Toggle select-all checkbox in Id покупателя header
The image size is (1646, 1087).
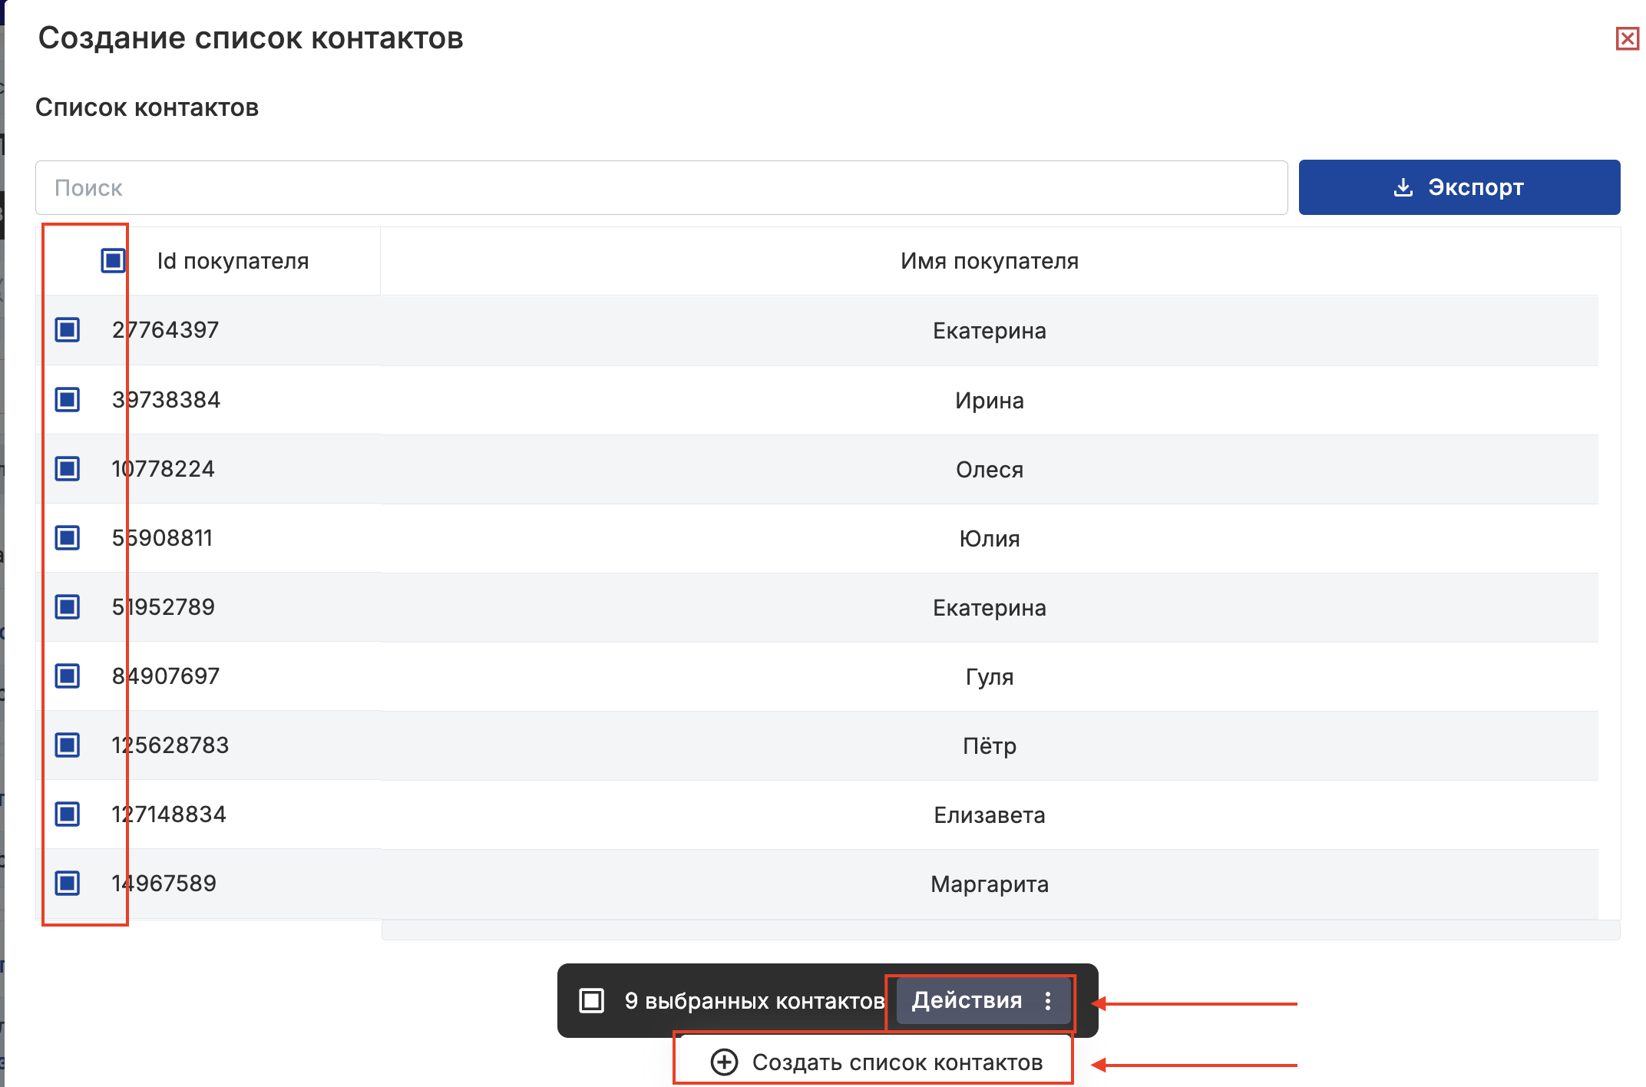[113, 260]
